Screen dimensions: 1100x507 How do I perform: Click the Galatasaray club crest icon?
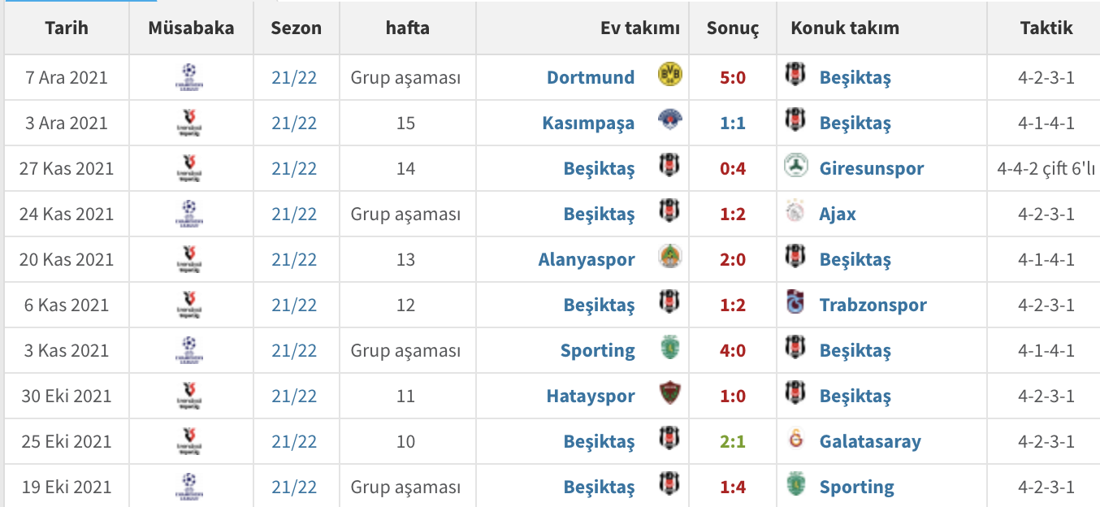pyautogui.click(x=795, y=440)
